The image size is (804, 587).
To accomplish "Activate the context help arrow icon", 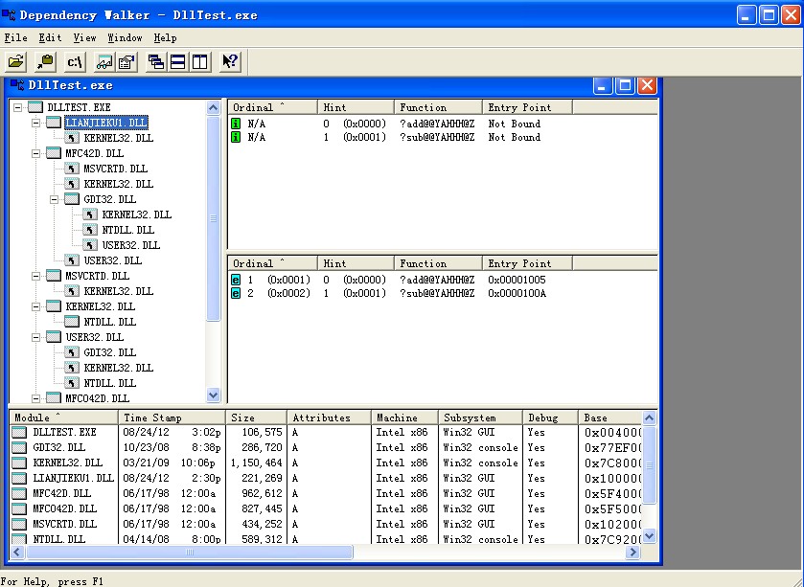I will pyautogui.click(x=230, y=61).
